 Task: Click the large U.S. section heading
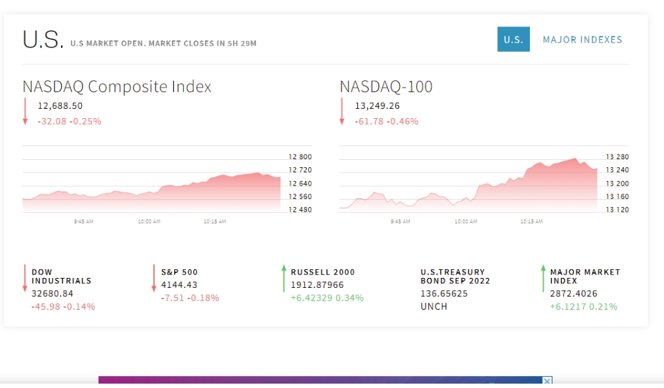[x=42, y=40]
